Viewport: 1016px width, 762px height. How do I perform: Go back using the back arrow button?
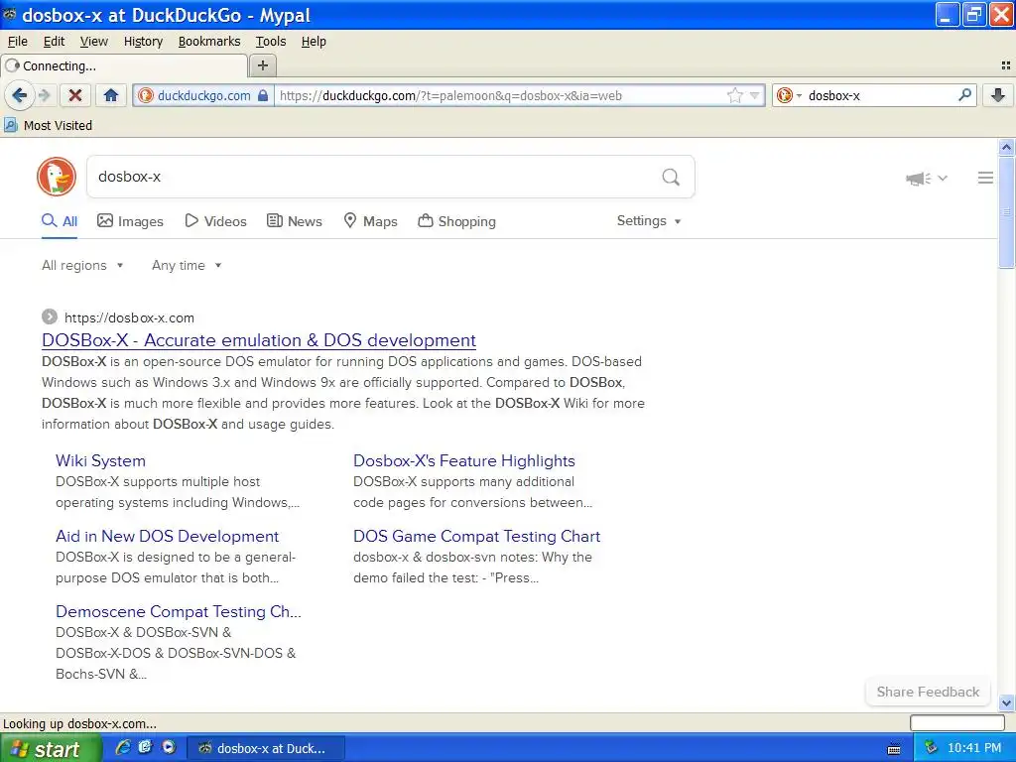click(19, 95)
